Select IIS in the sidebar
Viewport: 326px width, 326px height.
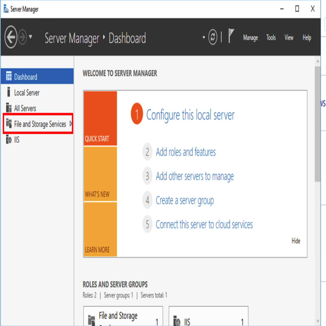pyautogui.click(x=37, y=140)
